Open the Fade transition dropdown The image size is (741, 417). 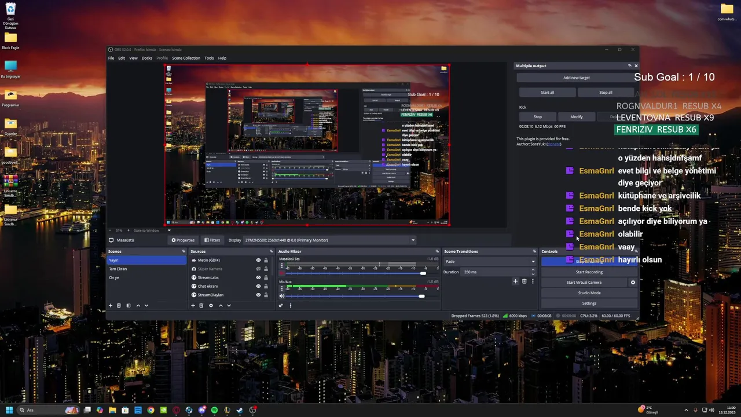click(490, 261)
